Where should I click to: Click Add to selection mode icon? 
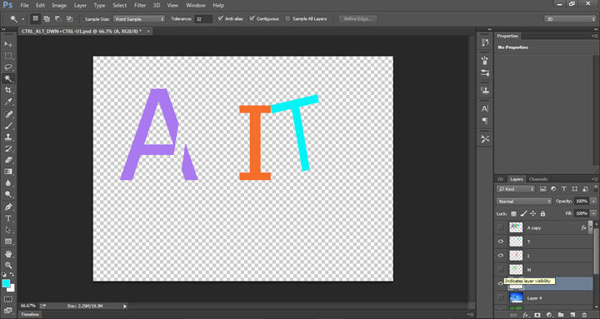[x=47, y=18]
